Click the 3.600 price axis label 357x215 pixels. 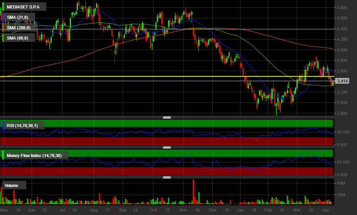click(x=342, y=71)
